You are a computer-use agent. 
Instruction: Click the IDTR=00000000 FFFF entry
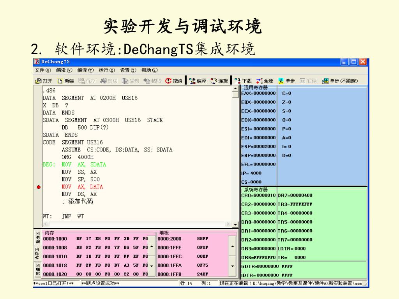[267, 275]
